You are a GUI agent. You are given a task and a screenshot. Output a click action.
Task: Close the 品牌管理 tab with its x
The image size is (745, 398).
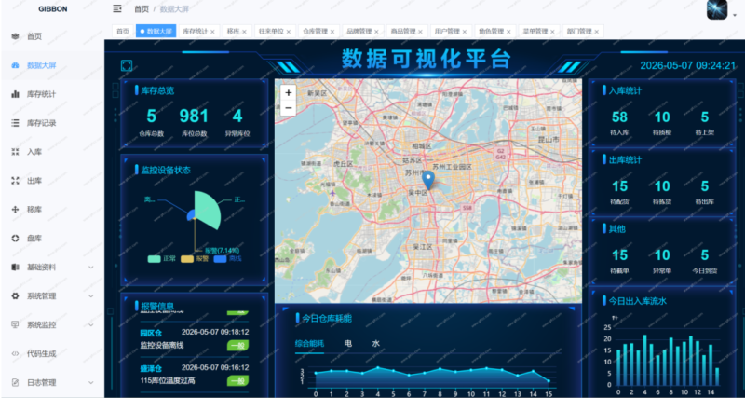[x=376, y=32]
